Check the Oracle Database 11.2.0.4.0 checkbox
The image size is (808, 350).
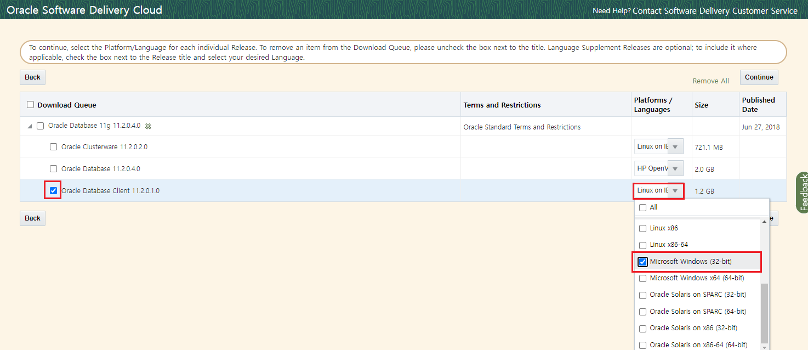[x=53, y=168]
